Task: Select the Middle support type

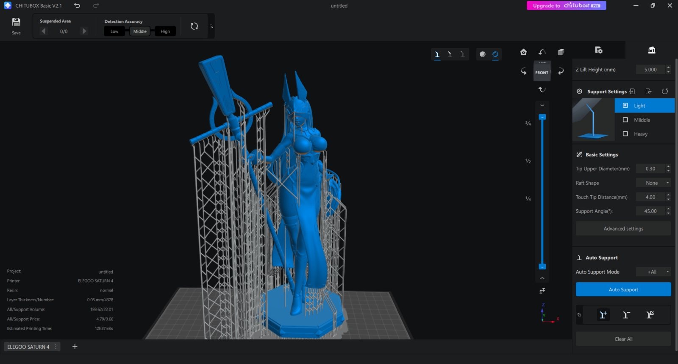Action: tap(645, 120)
